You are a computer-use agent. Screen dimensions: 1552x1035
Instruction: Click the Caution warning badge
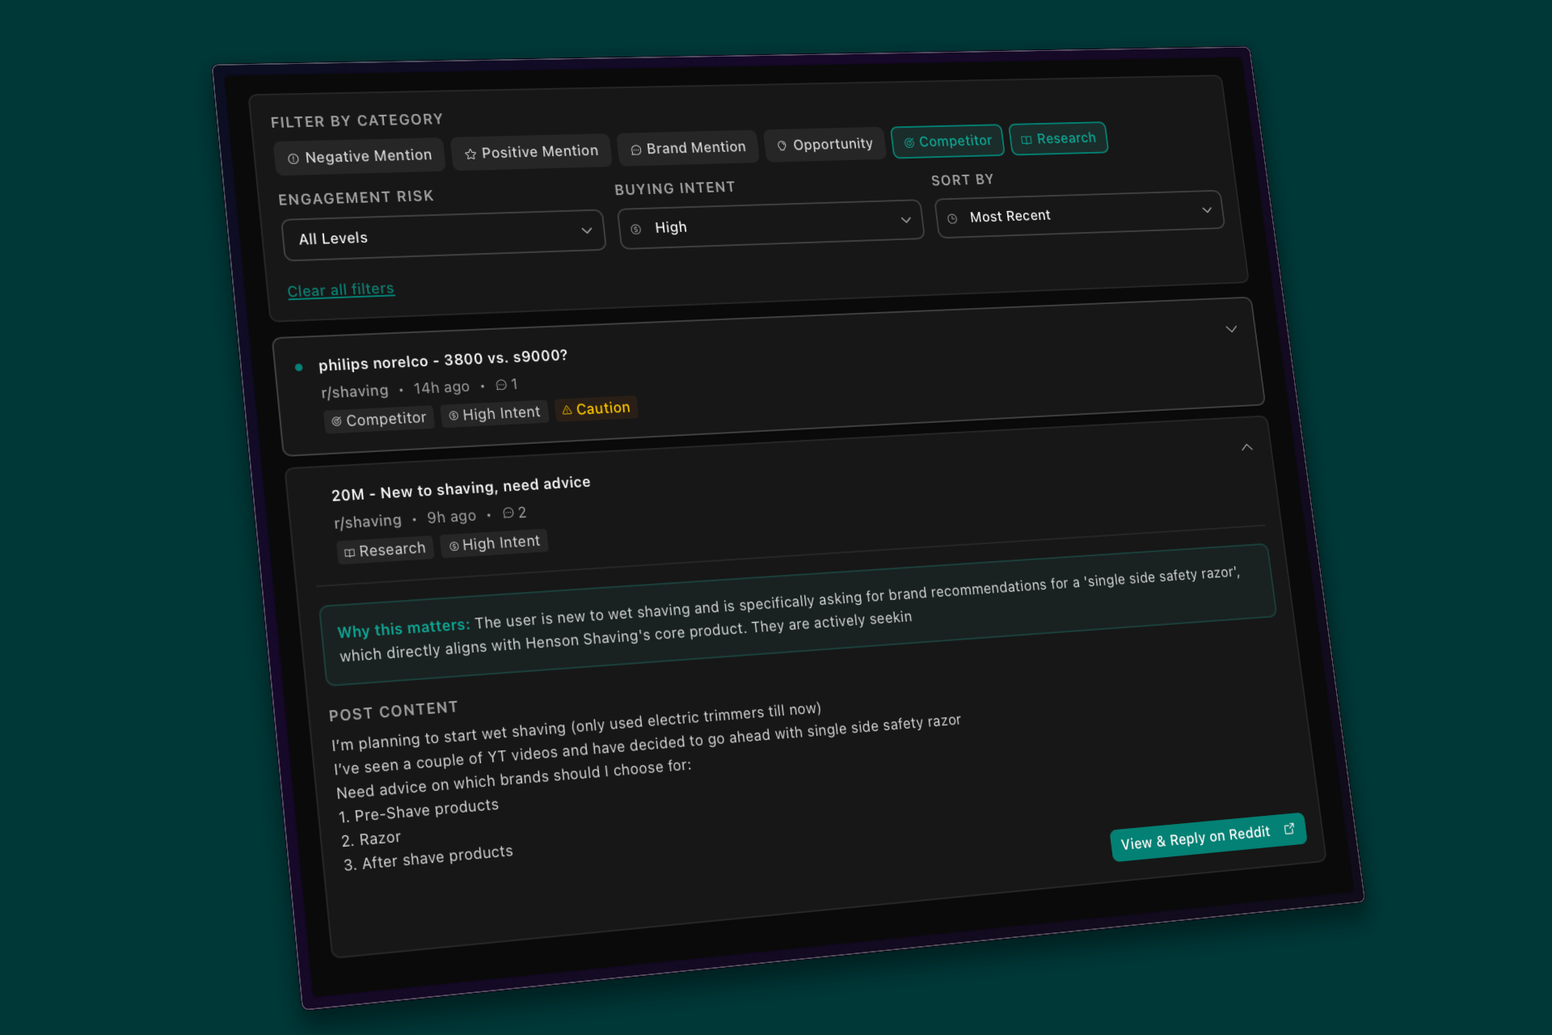tap(596, 408)
